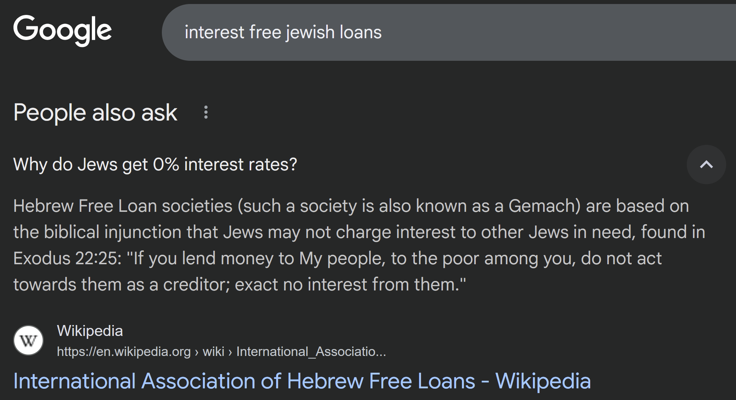Click the "People also ask" heading

click(95, 112)
